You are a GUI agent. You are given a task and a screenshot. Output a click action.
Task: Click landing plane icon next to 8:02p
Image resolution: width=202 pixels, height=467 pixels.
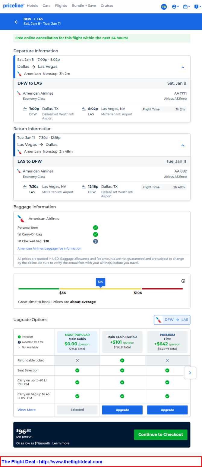[84, 109]
